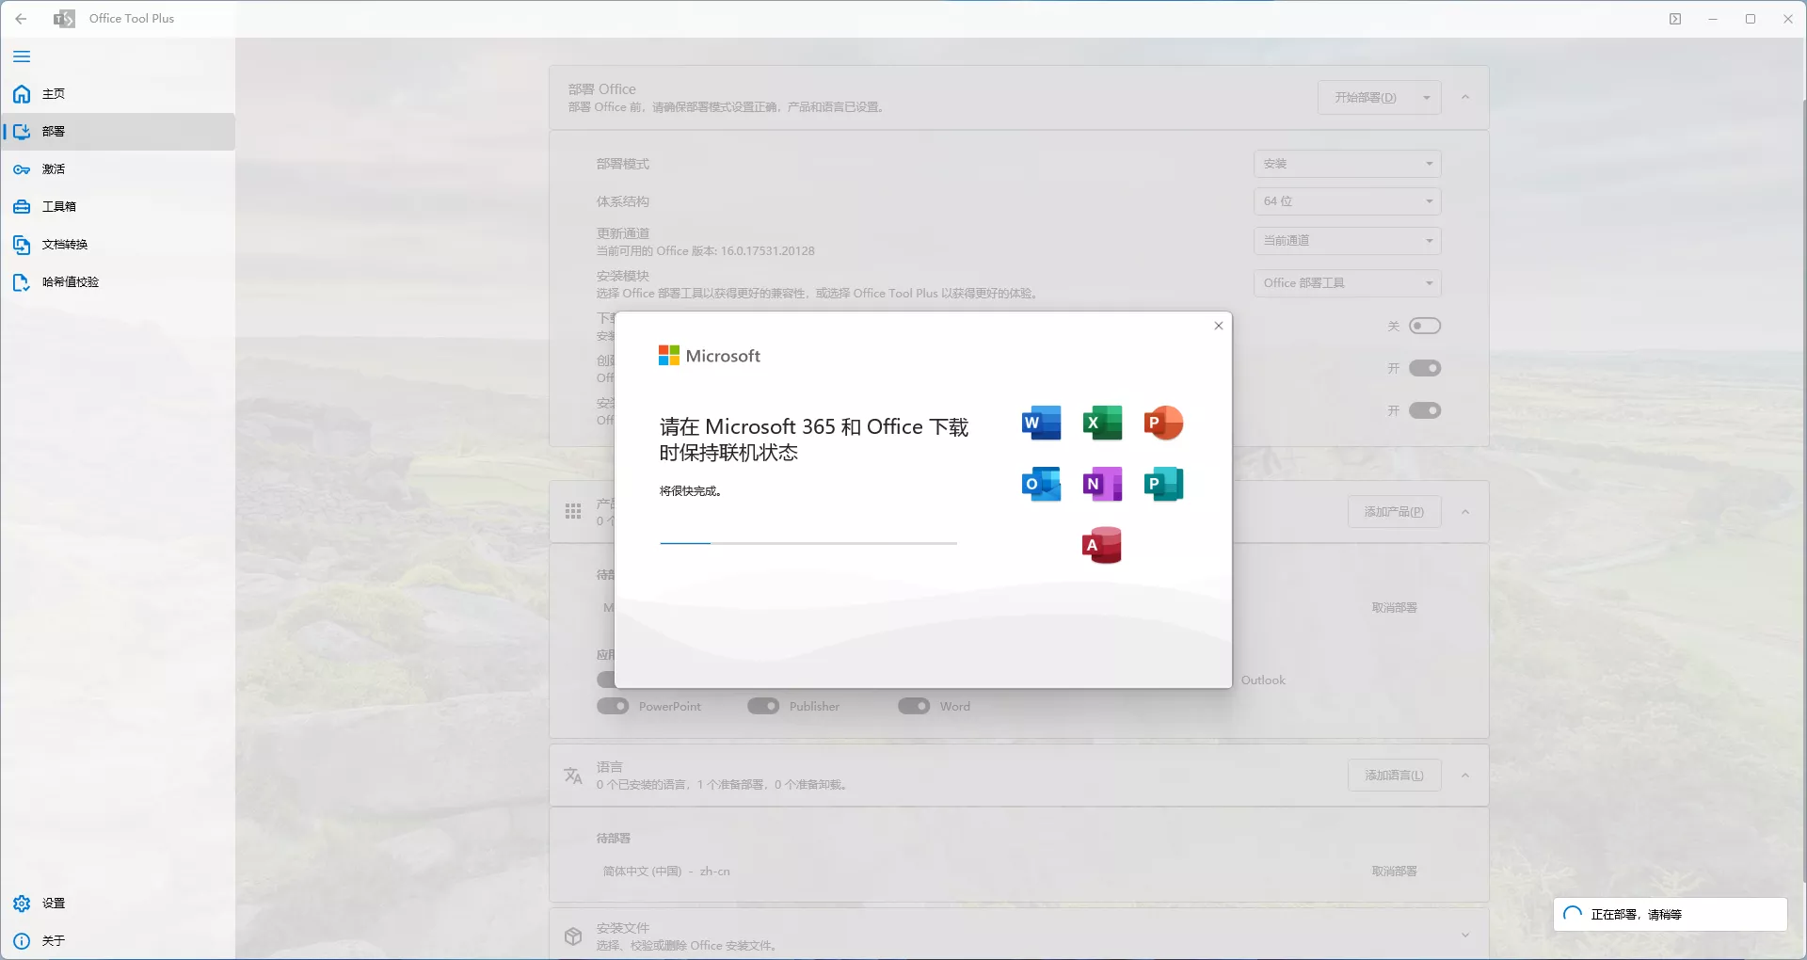Click the Publisher icon in installer dialog
The image size is (1807, 960).
pos(1163,485)
